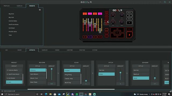Click the Megaphone button on the device
172x96 pixels.
129,12
